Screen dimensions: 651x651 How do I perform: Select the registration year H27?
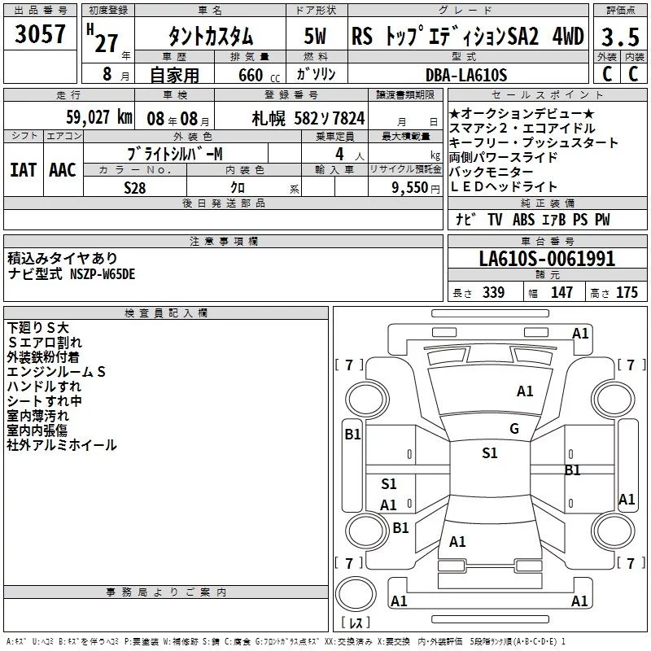(x=103, y=39)
